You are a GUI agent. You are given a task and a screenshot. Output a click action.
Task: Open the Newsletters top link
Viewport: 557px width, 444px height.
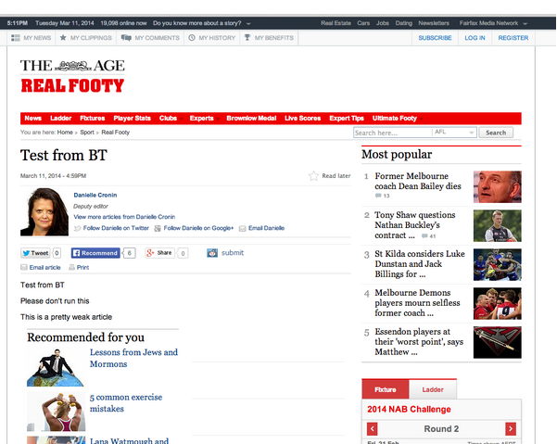(x=434, y=23)
